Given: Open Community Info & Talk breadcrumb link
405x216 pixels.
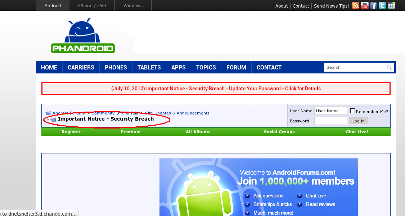Looking at the screenshot, I should coord(115,113).
